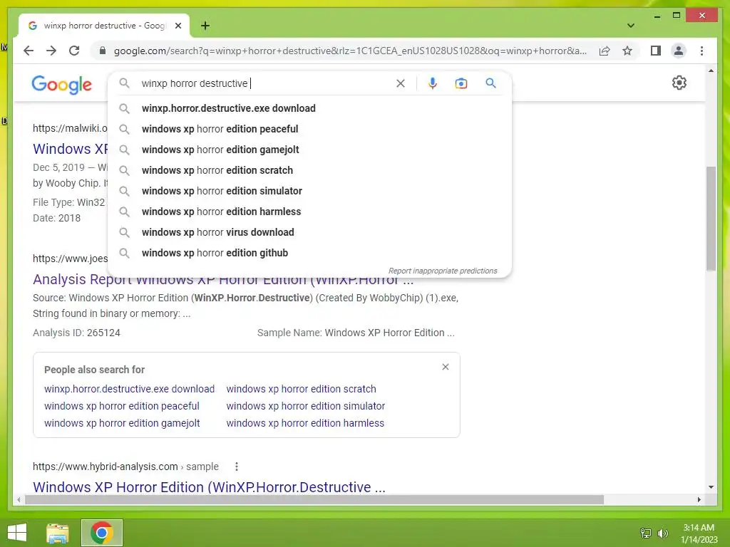Open File Explorer from the taskbar
Image resolution: width=730 pixels, height=547 pixels.
(58, 533)
